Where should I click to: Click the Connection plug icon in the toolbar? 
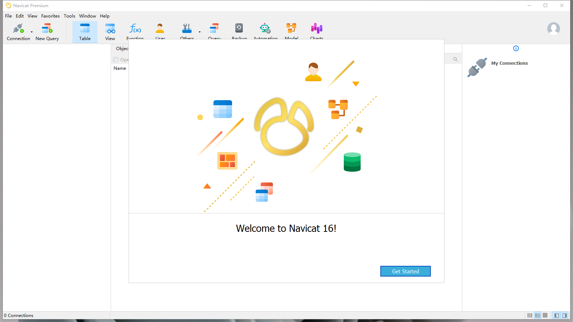pyautogui.click(x=18, y=29)
